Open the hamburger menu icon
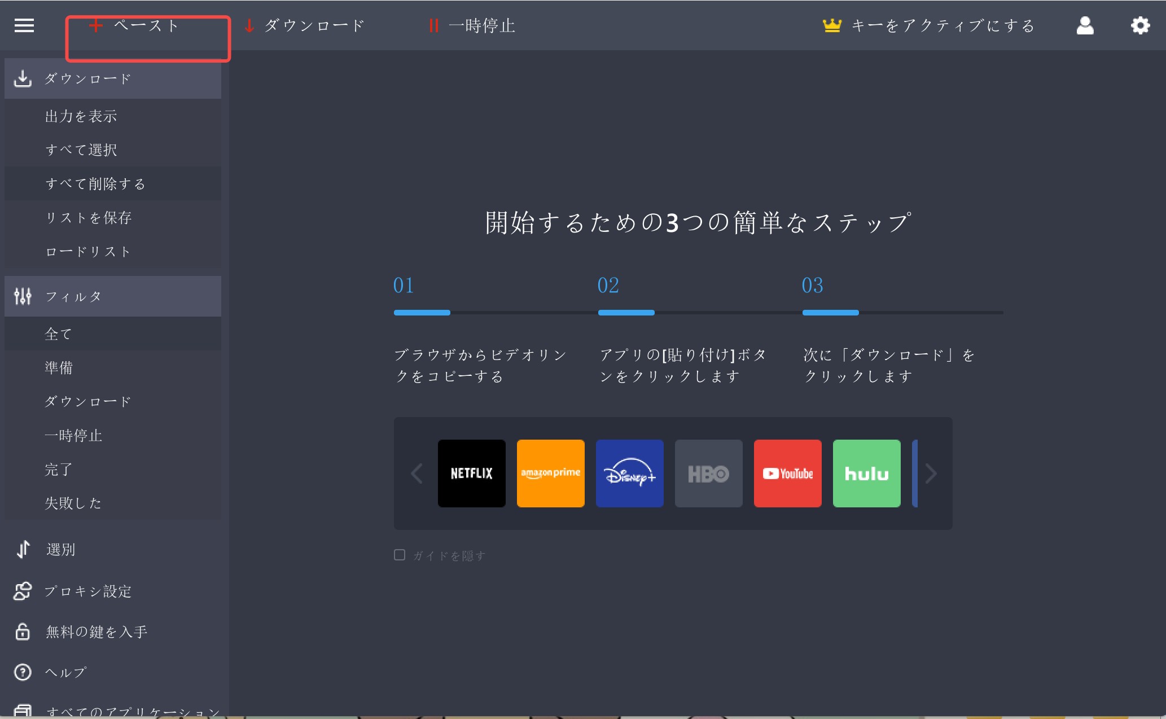 click(24, 25)
